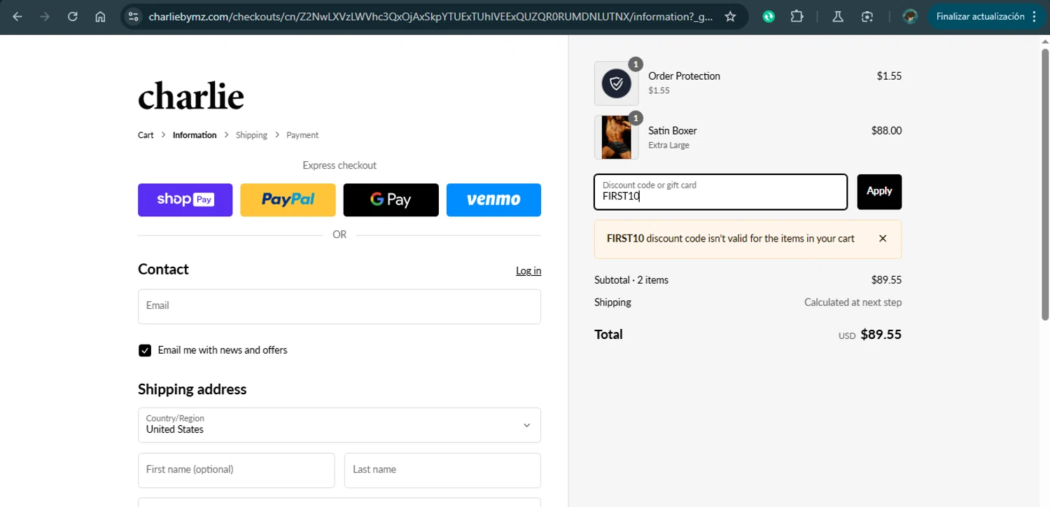Open the green circular extension icon
The image size is (1050, 507).
(769, 16)
